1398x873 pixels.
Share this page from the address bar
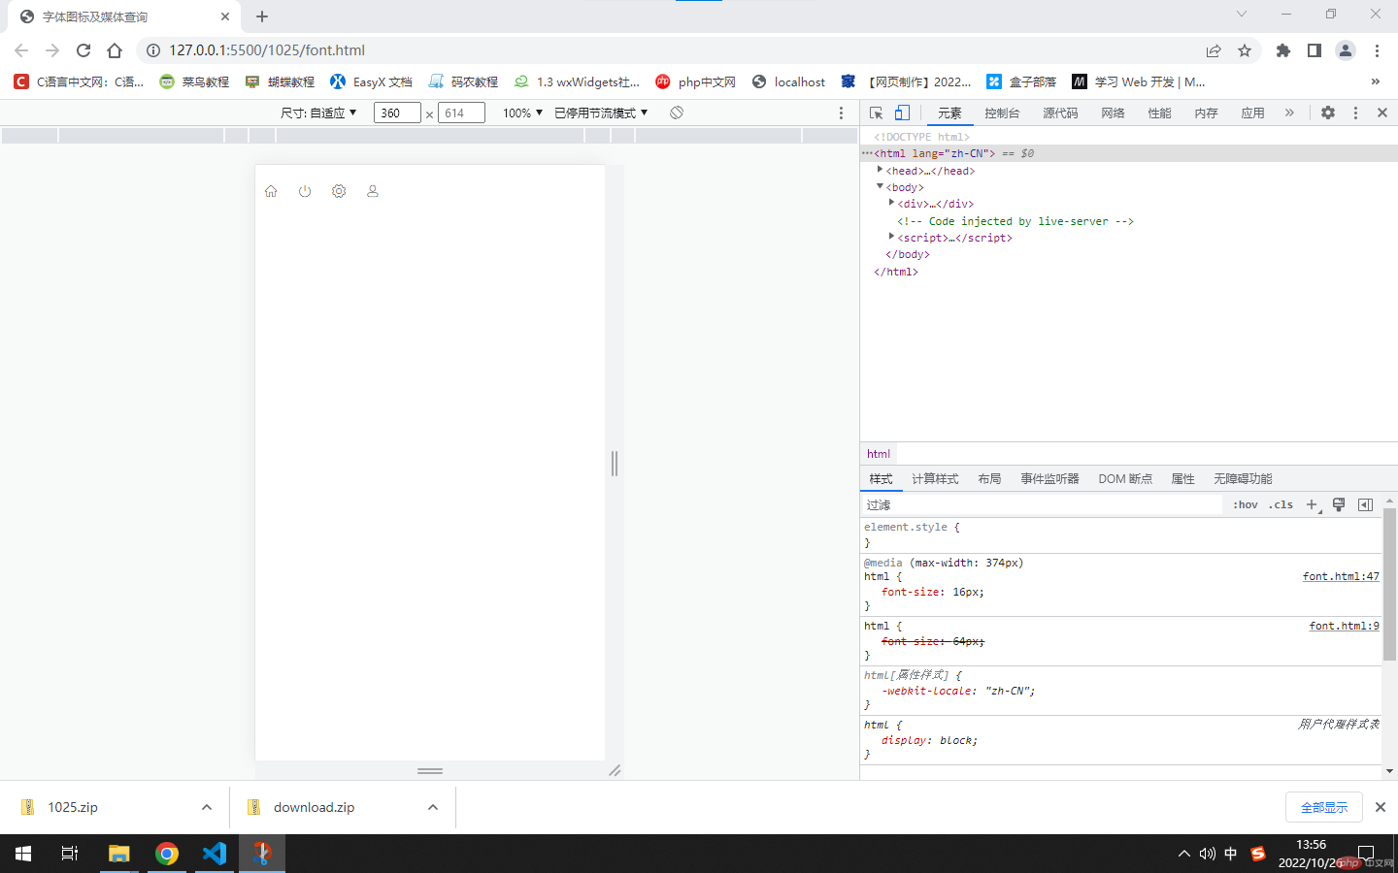1214,50
